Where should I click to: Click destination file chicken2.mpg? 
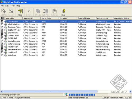(101, 33)
